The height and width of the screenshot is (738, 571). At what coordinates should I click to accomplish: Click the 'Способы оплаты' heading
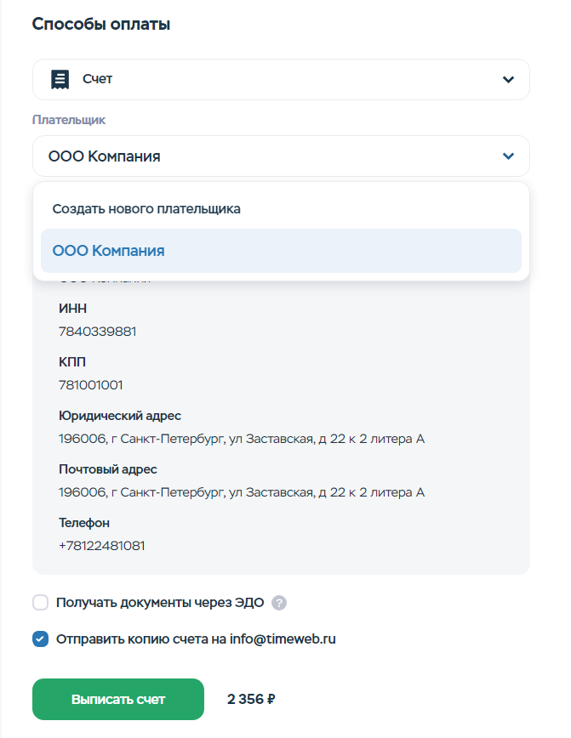(101, 25)
